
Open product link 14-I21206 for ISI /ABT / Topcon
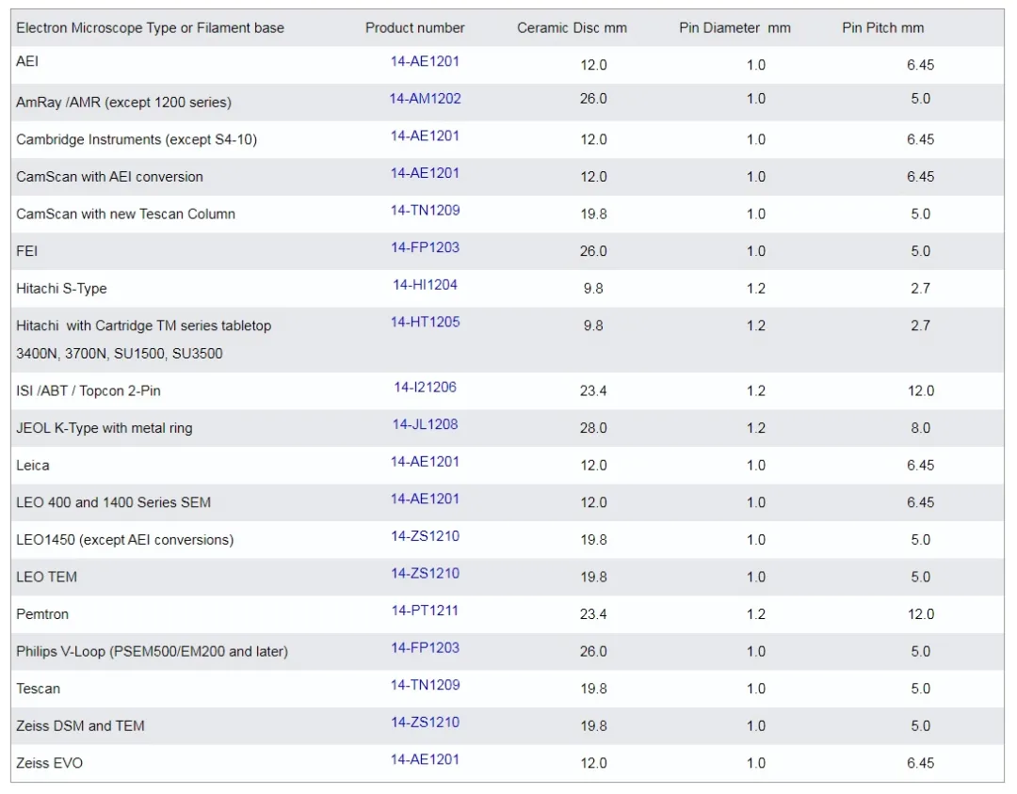[425, 388]
